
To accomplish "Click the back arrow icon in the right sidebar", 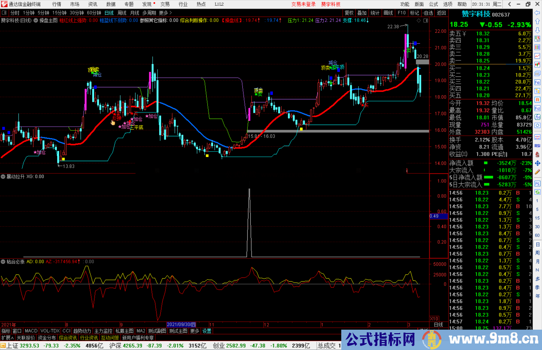I will click(537, 13).
